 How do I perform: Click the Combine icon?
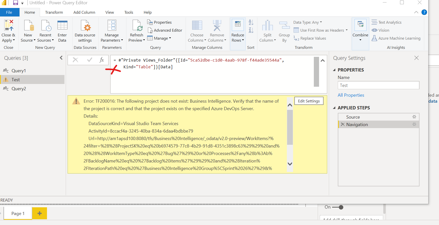tap(360, 25)
